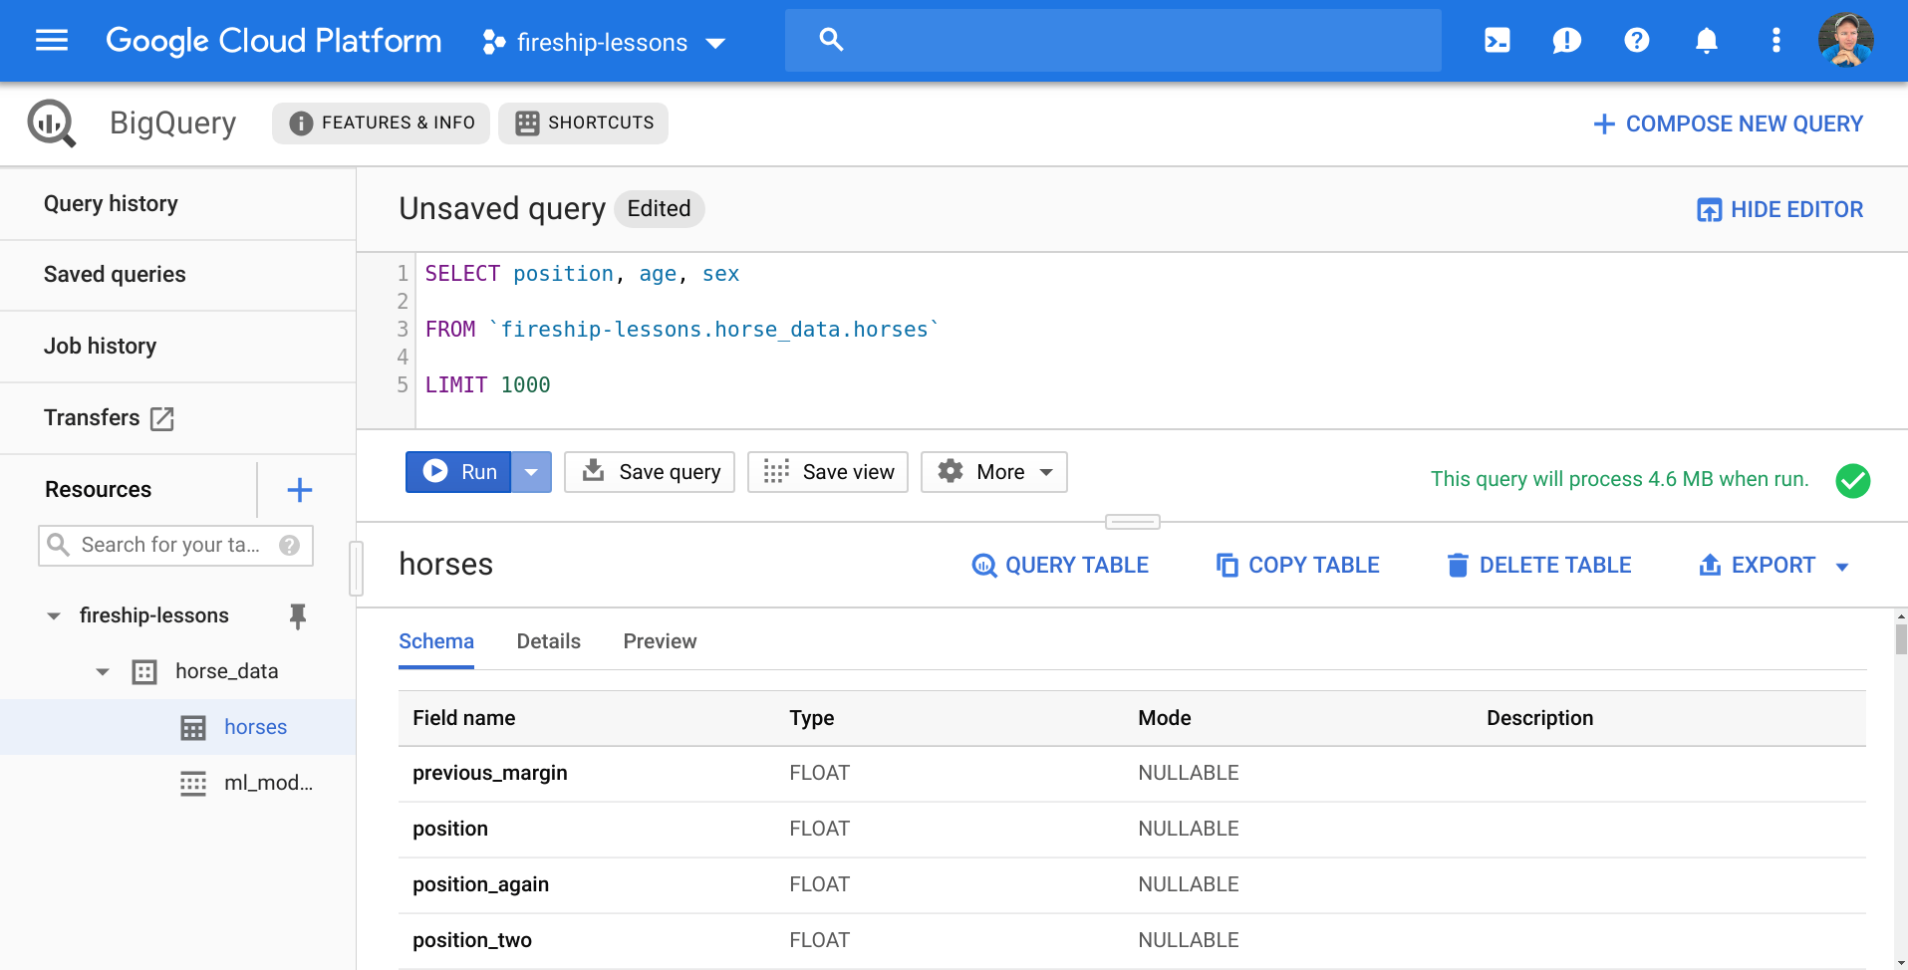Open the notifications bell
The width and height of the screenshot is (1908, 970).
coord(1706,41)
